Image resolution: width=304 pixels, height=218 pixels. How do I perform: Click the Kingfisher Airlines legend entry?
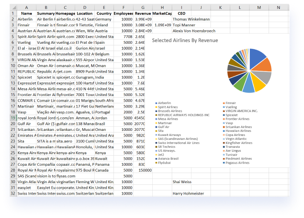(237, 143)
